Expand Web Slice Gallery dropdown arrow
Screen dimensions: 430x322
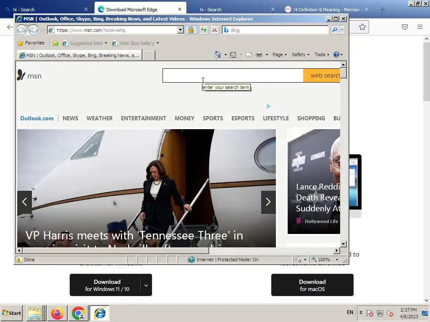pyautogui.click(x=158, y=43)
